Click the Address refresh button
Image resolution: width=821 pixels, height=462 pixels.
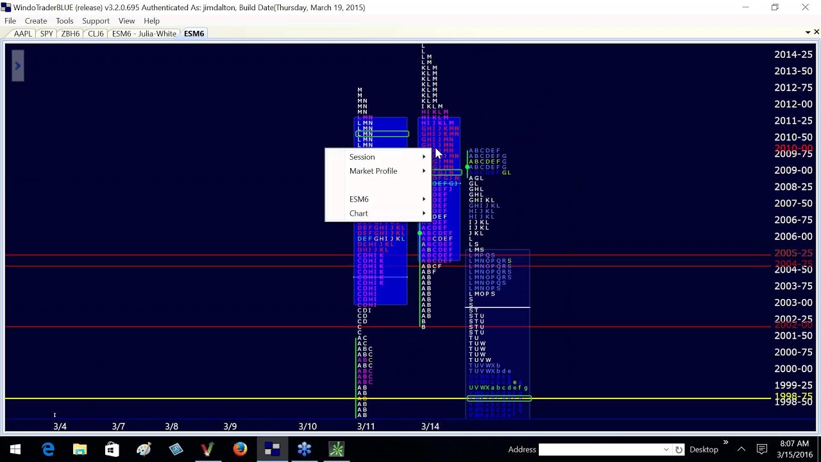(679, 449)
